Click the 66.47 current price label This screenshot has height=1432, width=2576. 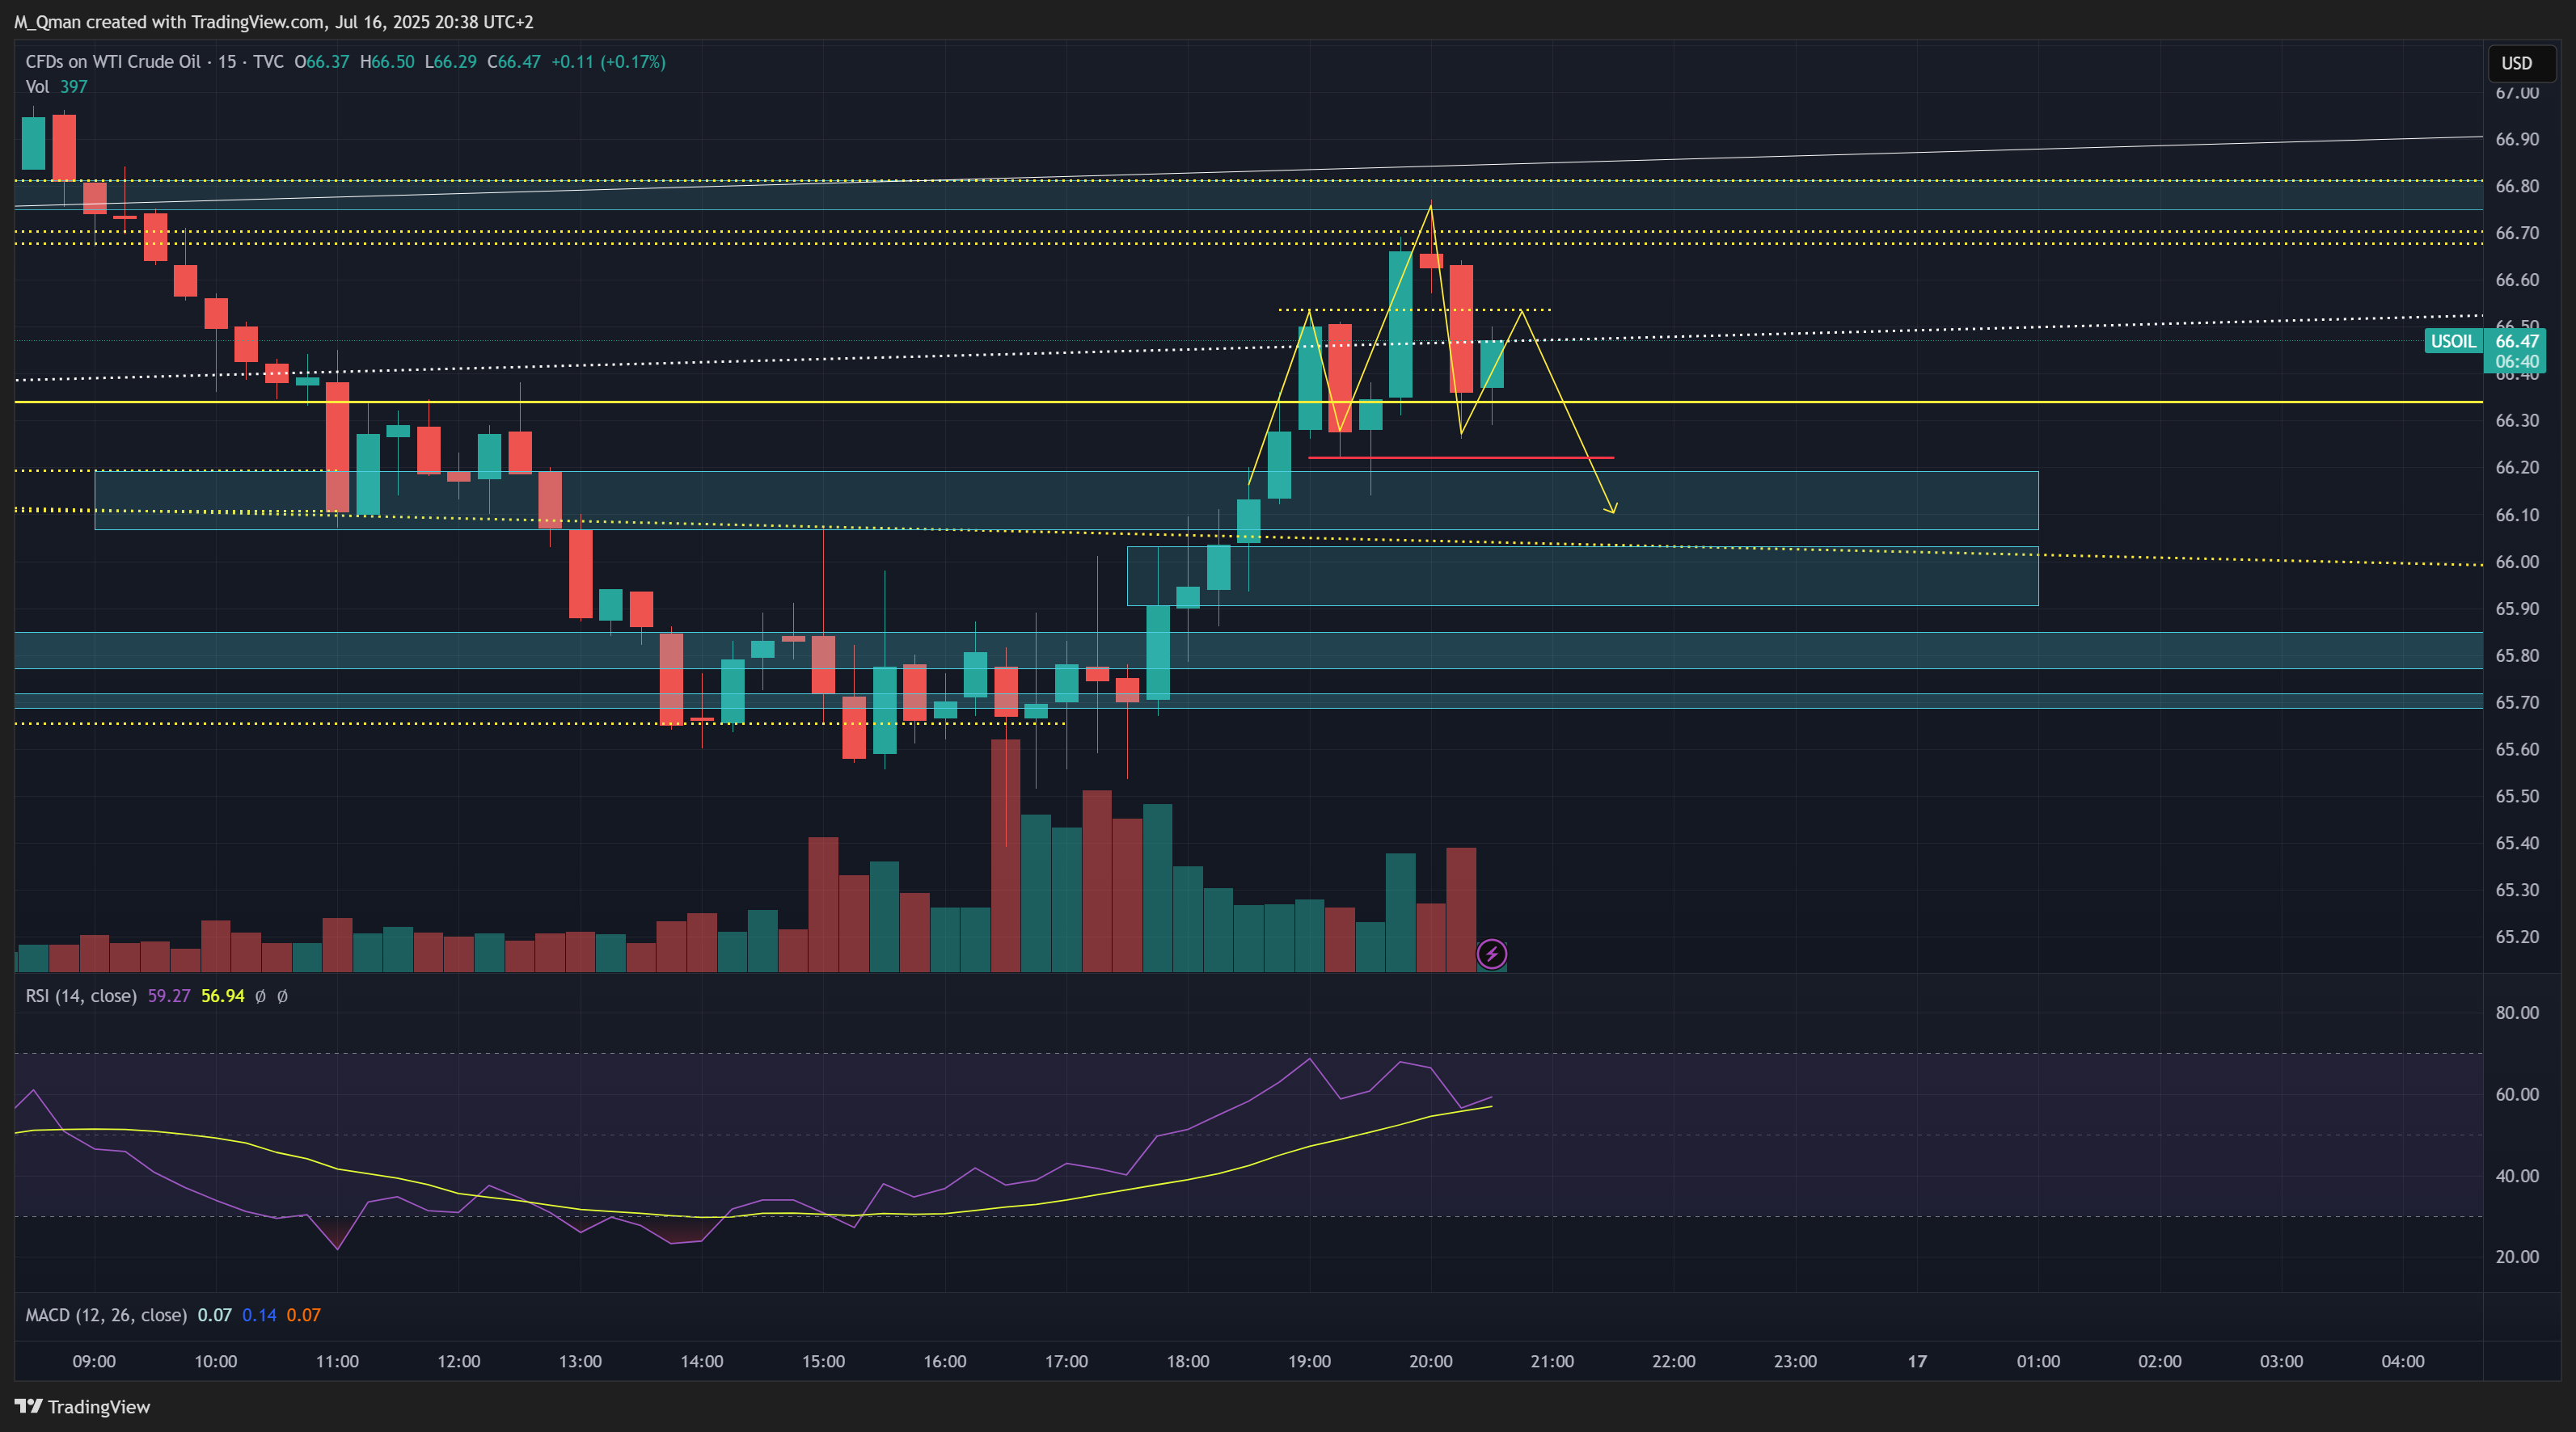pos(2516,341)
